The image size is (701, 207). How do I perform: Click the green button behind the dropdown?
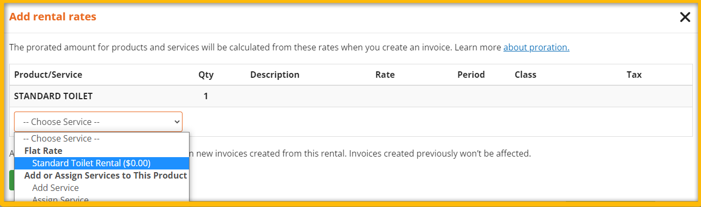(12, 180)
